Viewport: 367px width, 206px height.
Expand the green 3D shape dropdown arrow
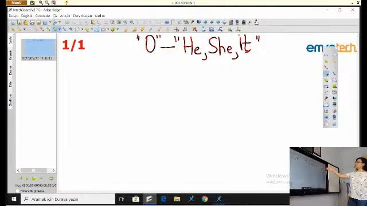[x=118, y=29]
